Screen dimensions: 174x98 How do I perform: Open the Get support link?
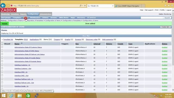[149, 10]
